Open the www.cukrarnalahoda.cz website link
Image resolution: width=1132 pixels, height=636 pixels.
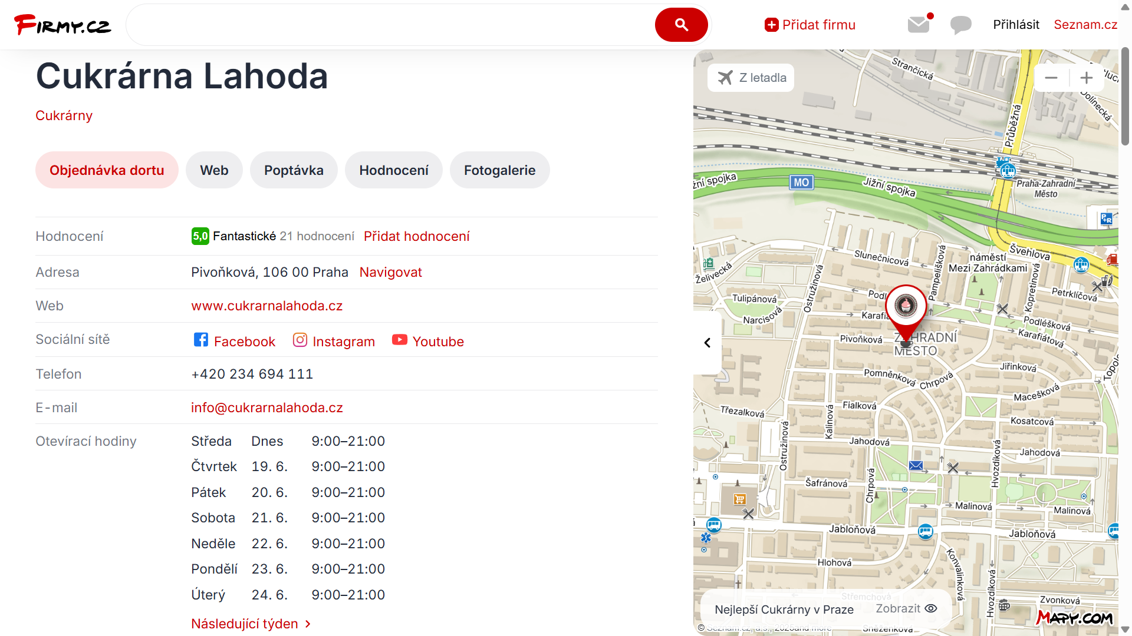tap(266, 306)
